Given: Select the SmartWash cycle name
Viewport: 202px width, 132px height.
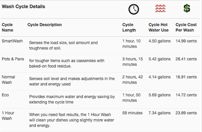Looking at the screenshot, I should [x=12, y=41].
